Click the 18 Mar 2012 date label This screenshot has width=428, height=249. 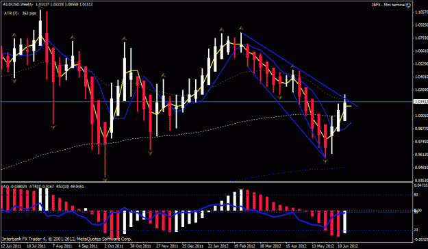pyautogui.click(x=270, y=246)
